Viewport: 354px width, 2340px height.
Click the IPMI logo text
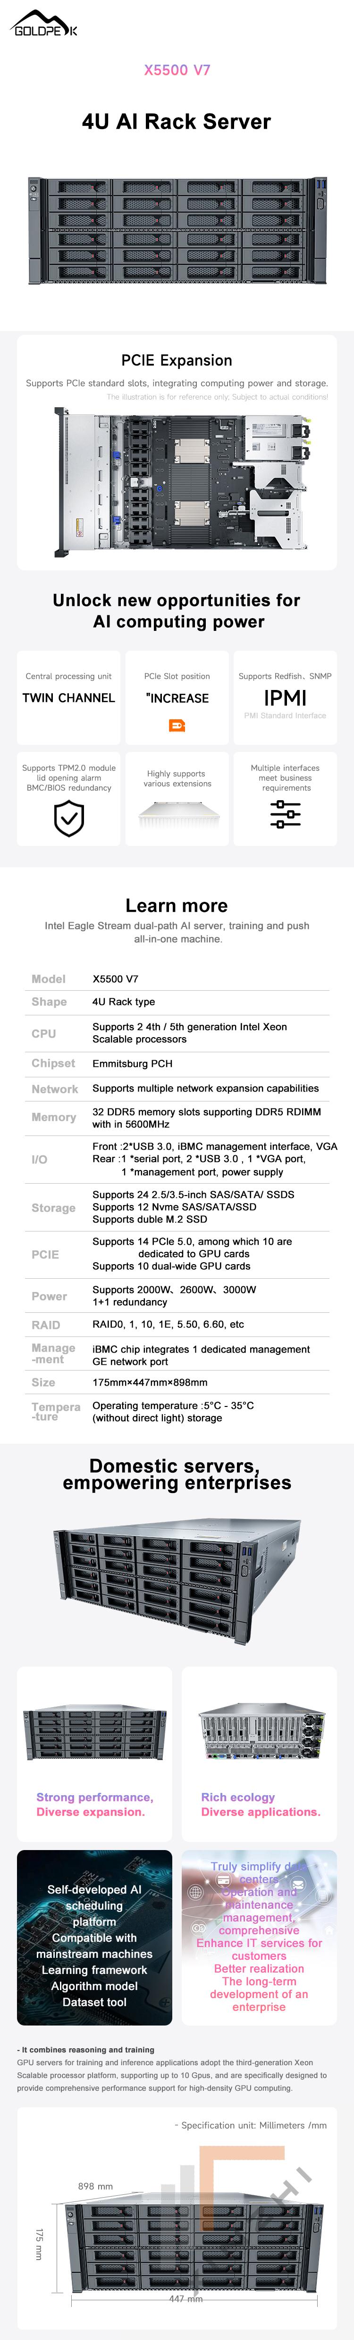click(x=285, y=698)
